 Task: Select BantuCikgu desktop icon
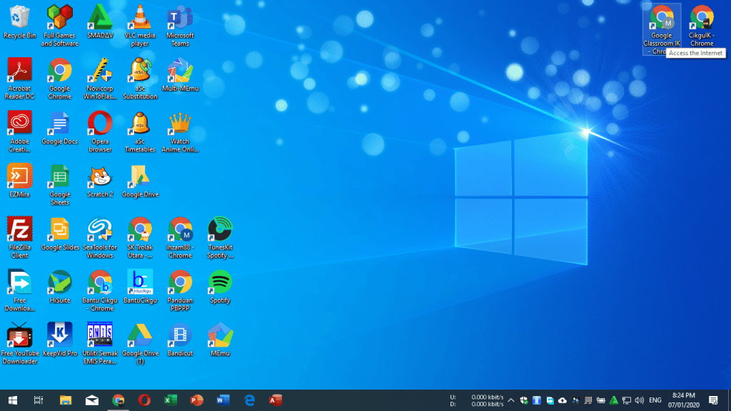[x=140, y=288]
